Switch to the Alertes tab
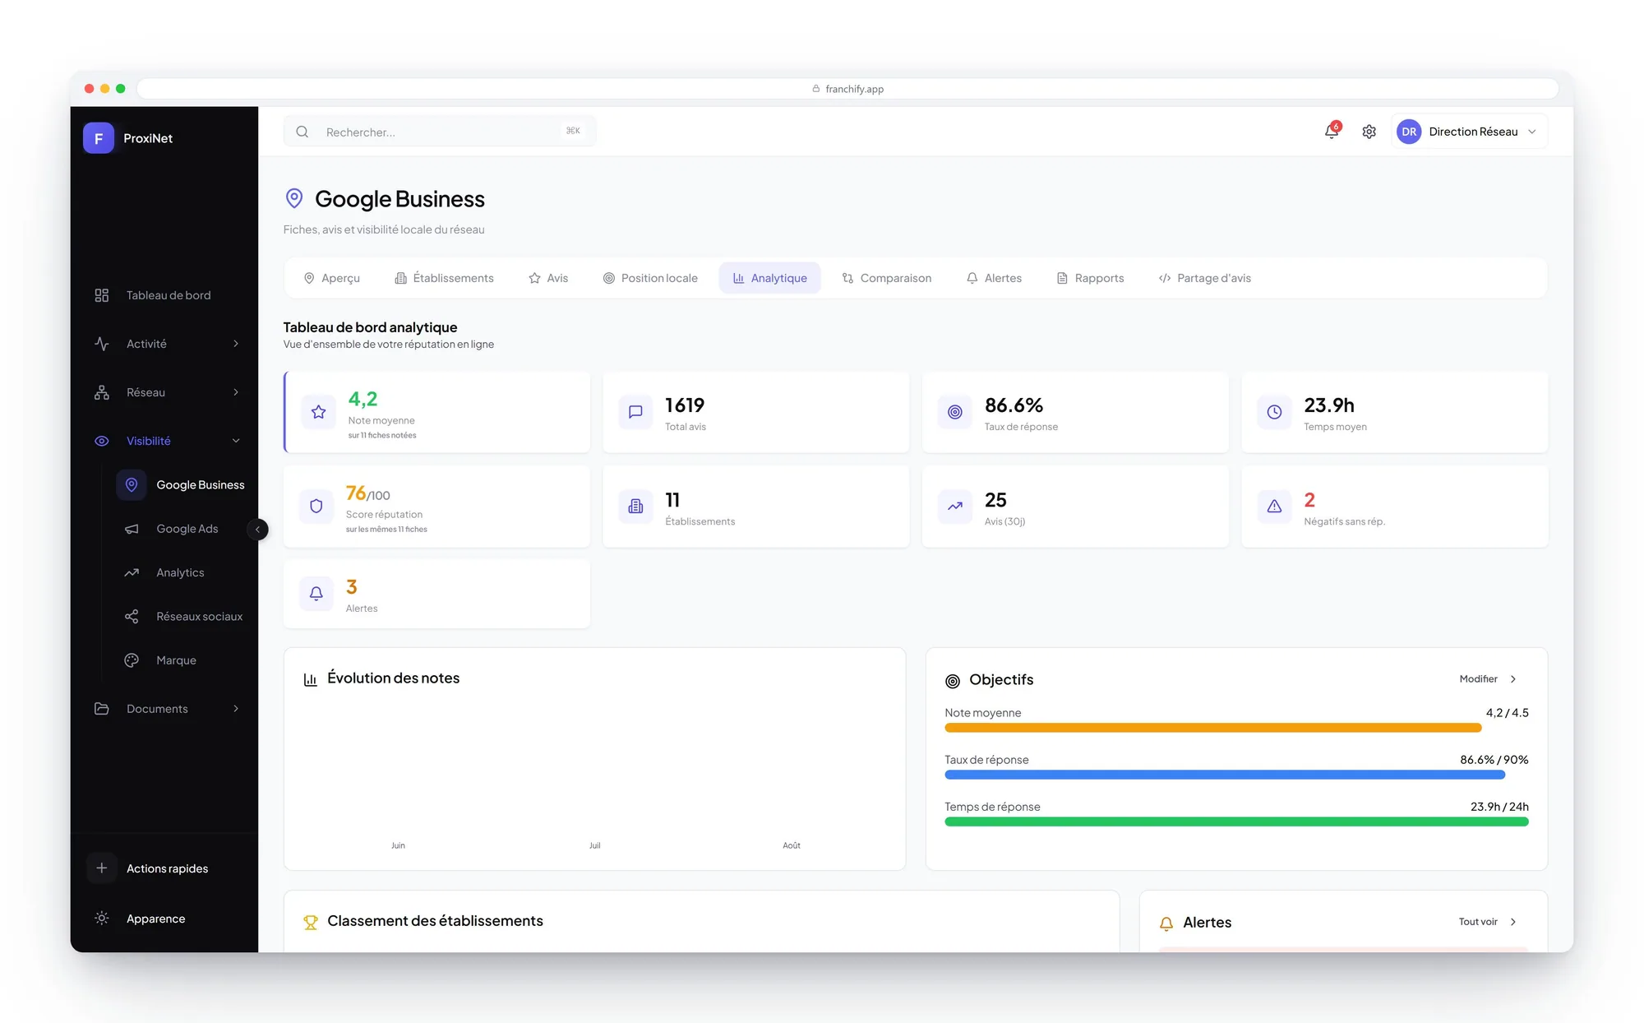The height and width of the screenshot is (1023, 1644). click(995, 278)
